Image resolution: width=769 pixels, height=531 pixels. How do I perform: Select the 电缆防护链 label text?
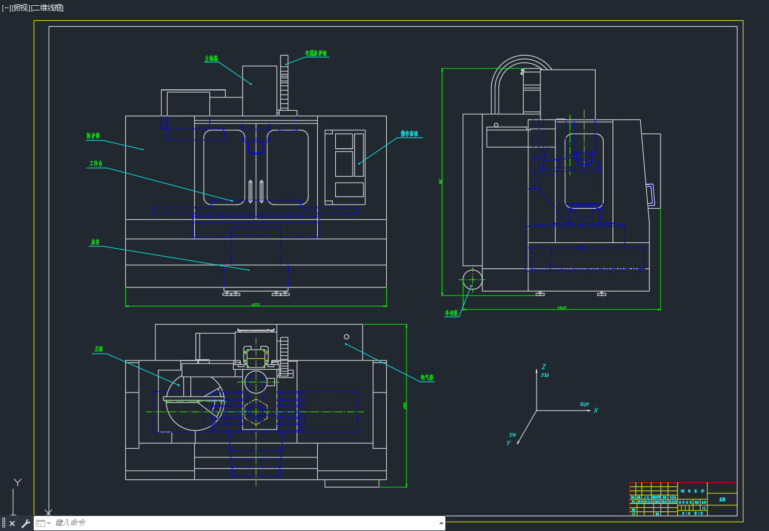(x=316, y=53)
